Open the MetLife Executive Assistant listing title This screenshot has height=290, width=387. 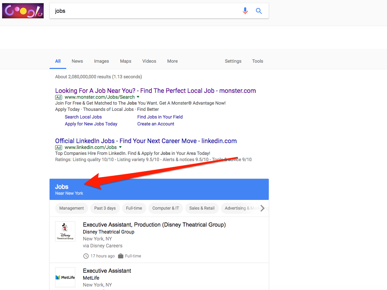tap(107, 271)
